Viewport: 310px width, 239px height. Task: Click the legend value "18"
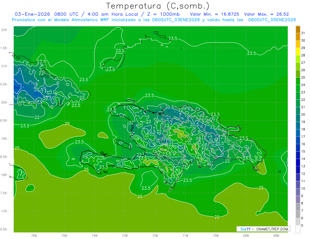point(303,129)
